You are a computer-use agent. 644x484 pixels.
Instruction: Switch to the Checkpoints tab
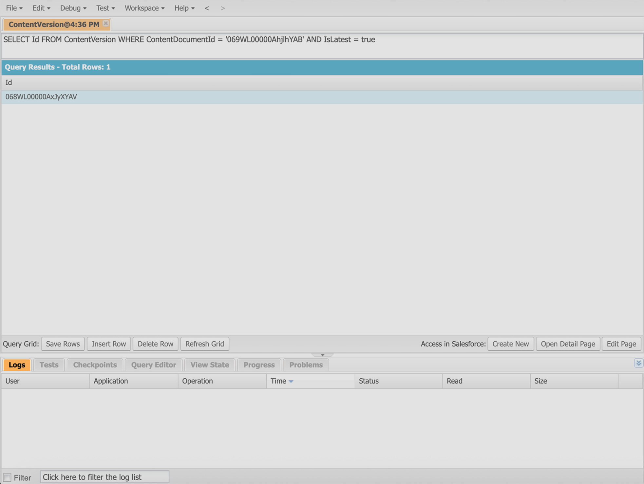click(95, 365)
